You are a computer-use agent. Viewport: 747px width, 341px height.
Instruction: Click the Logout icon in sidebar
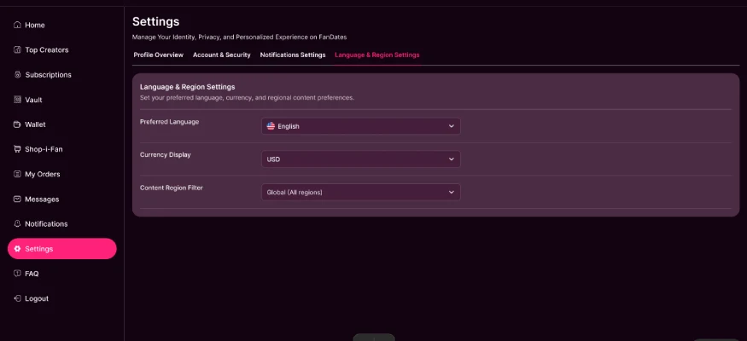(x=18, y=298)
